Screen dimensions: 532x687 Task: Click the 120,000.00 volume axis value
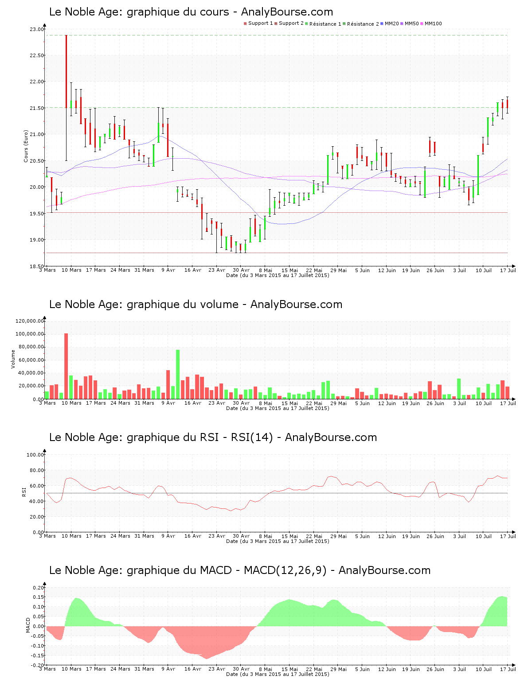coord(30,321)
